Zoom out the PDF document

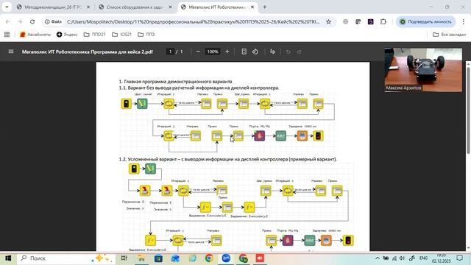[198, 52]
